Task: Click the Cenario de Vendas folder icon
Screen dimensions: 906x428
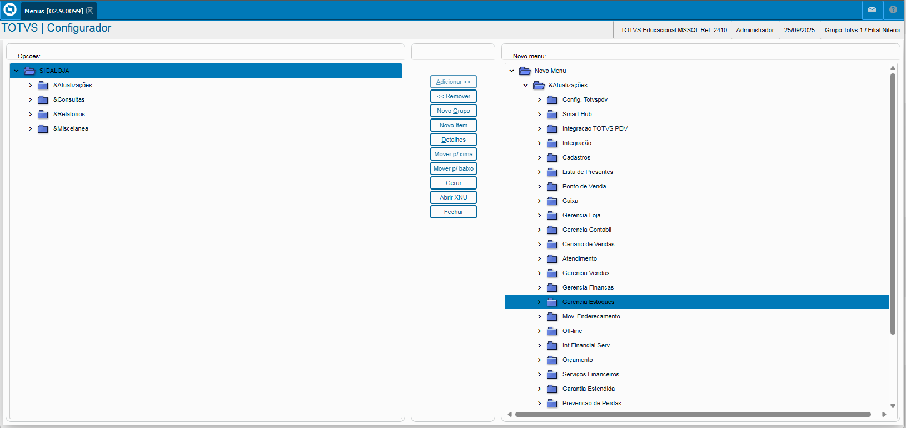Action: pyautogui.click(x=552, y=244)
